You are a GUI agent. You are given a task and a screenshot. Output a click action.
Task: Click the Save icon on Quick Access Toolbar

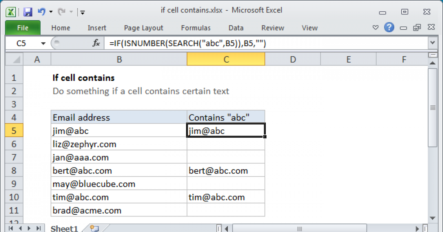click(x=27, y=12)
